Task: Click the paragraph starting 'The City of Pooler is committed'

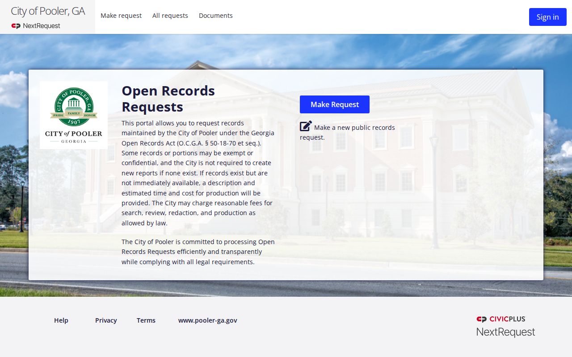Action: pyautogui.click(x=198, y=252)
